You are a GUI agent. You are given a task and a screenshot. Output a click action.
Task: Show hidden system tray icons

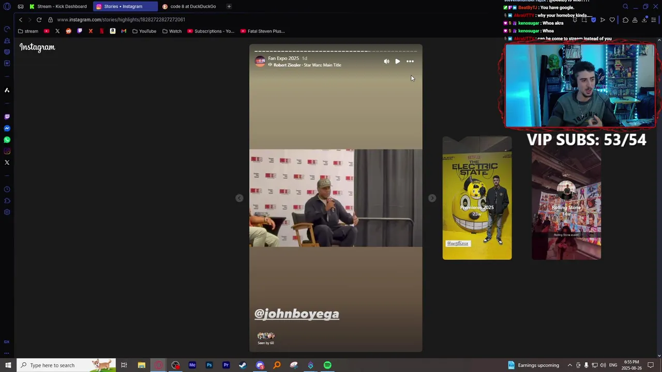570,365
